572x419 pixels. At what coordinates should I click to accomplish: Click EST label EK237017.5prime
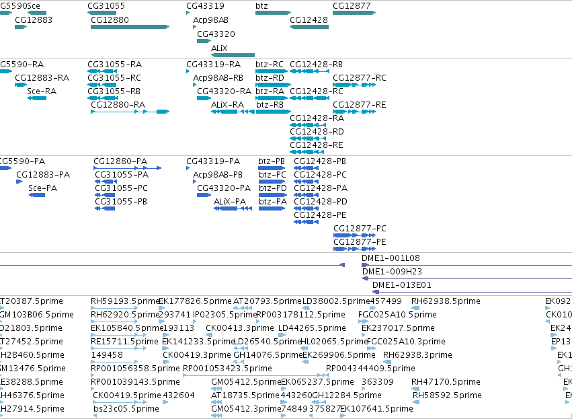click(x=398, y=328)
